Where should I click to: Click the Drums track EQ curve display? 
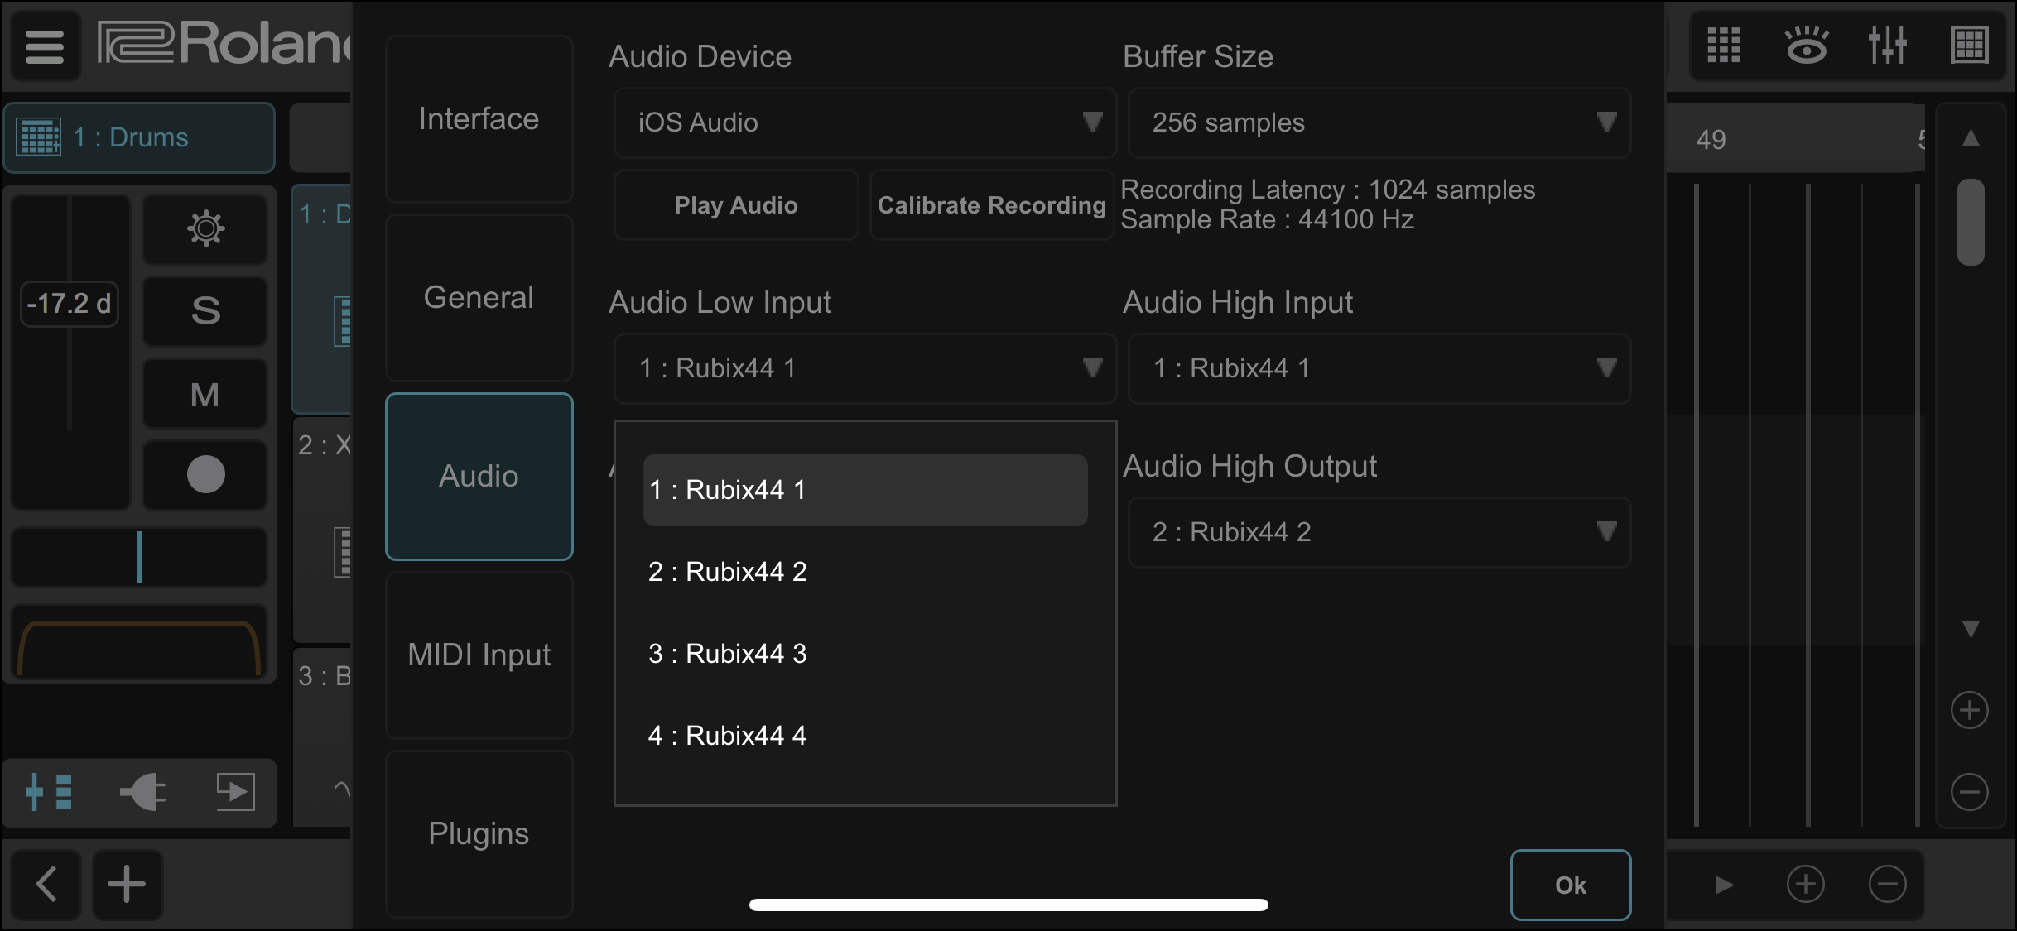139,644
